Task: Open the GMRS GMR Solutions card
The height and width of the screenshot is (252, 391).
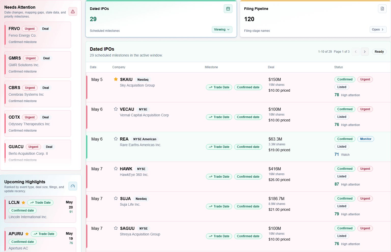Action: (38, 64)
